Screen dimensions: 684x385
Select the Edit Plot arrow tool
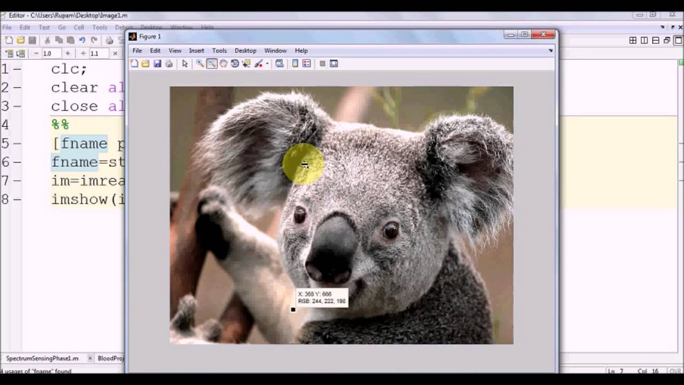coord(185,64)
